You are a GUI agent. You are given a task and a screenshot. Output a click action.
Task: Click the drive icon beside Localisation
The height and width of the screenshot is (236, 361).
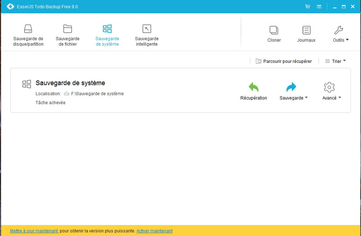pyautogui.click(x=67, y=93)
